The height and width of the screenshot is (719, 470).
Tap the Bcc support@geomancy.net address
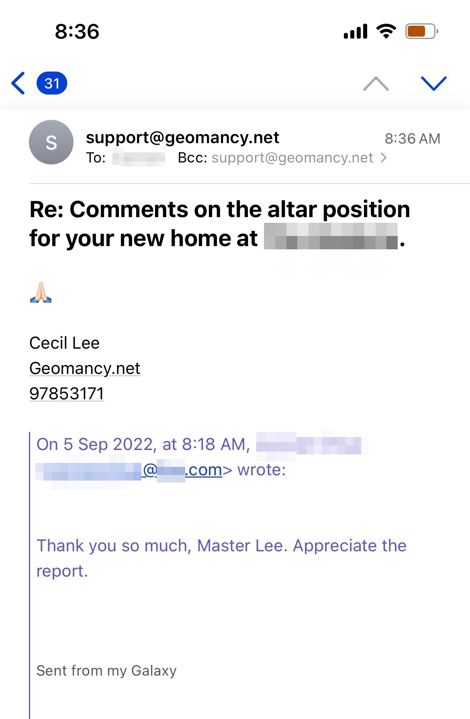(292, 158)
